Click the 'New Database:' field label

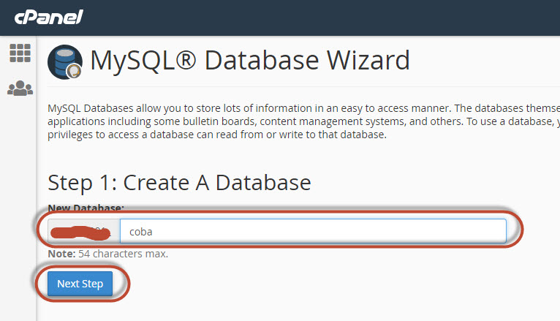click(x=86, y=208)
